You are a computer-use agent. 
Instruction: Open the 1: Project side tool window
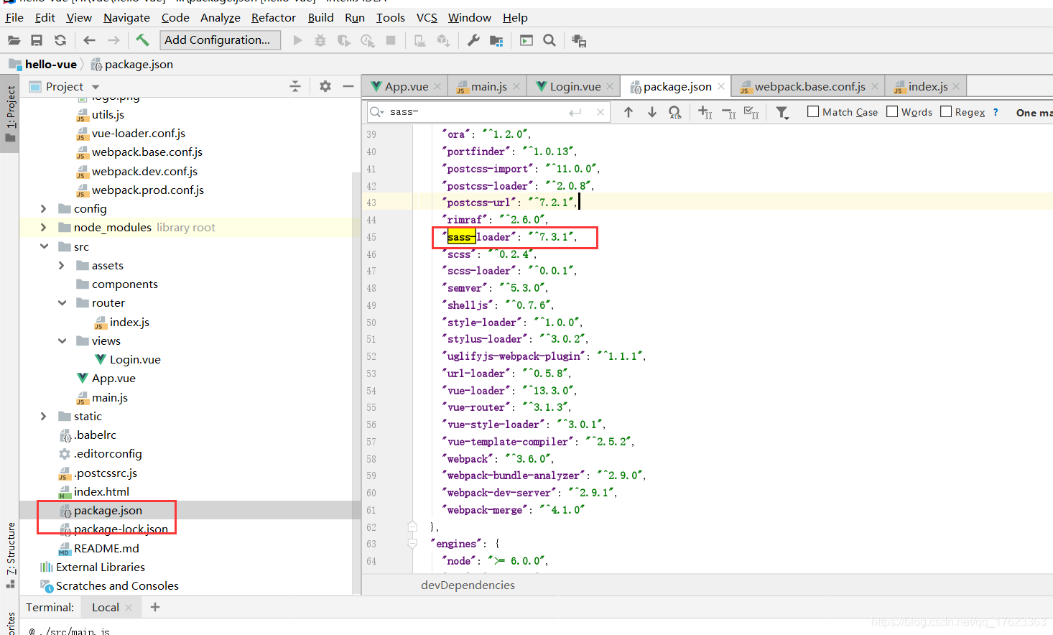[x=10, y=115]
